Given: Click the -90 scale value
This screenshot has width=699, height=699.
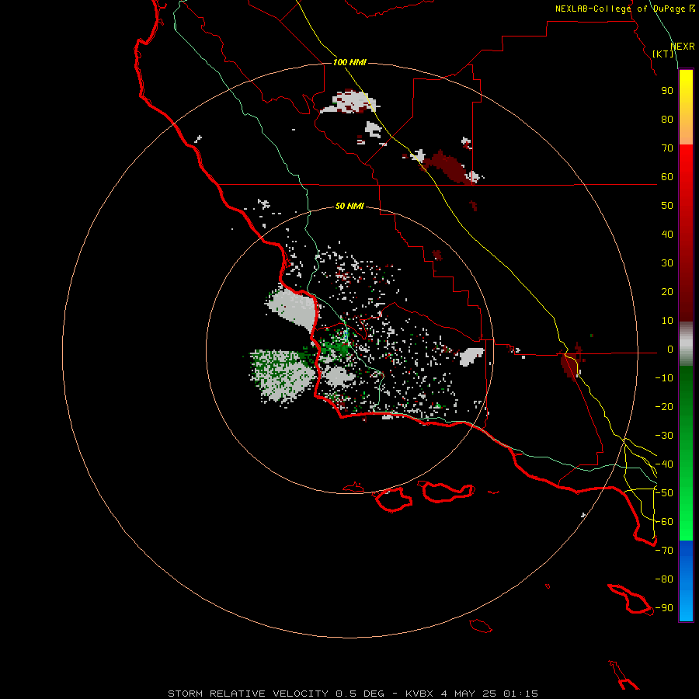Looking at the screenshot, I should [664, 608].
